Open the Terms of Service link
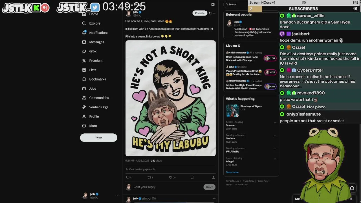 coord(232,181)
